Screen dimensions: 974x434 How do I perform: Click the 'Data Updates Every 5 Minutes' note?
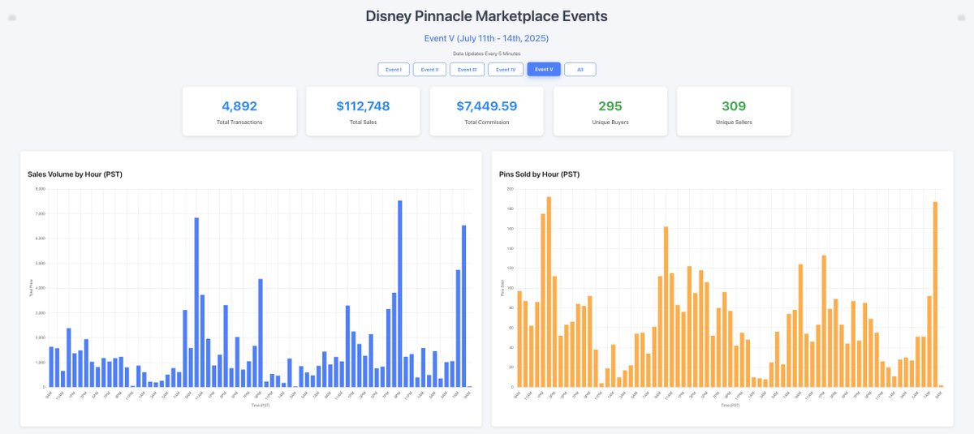pyautogui.click(x=486, y=53)
